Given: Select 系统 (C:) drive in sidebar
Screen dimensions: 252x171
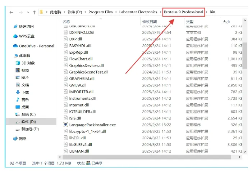Looking at the screenshot, I should [x=29, y=114].
